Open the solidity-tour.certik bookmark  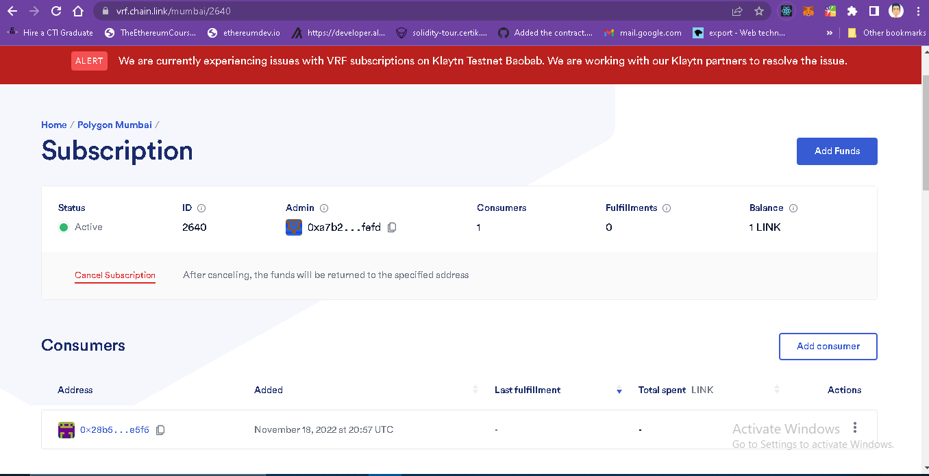(442, 32)
